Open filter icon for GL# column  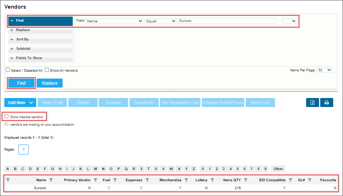291,180
